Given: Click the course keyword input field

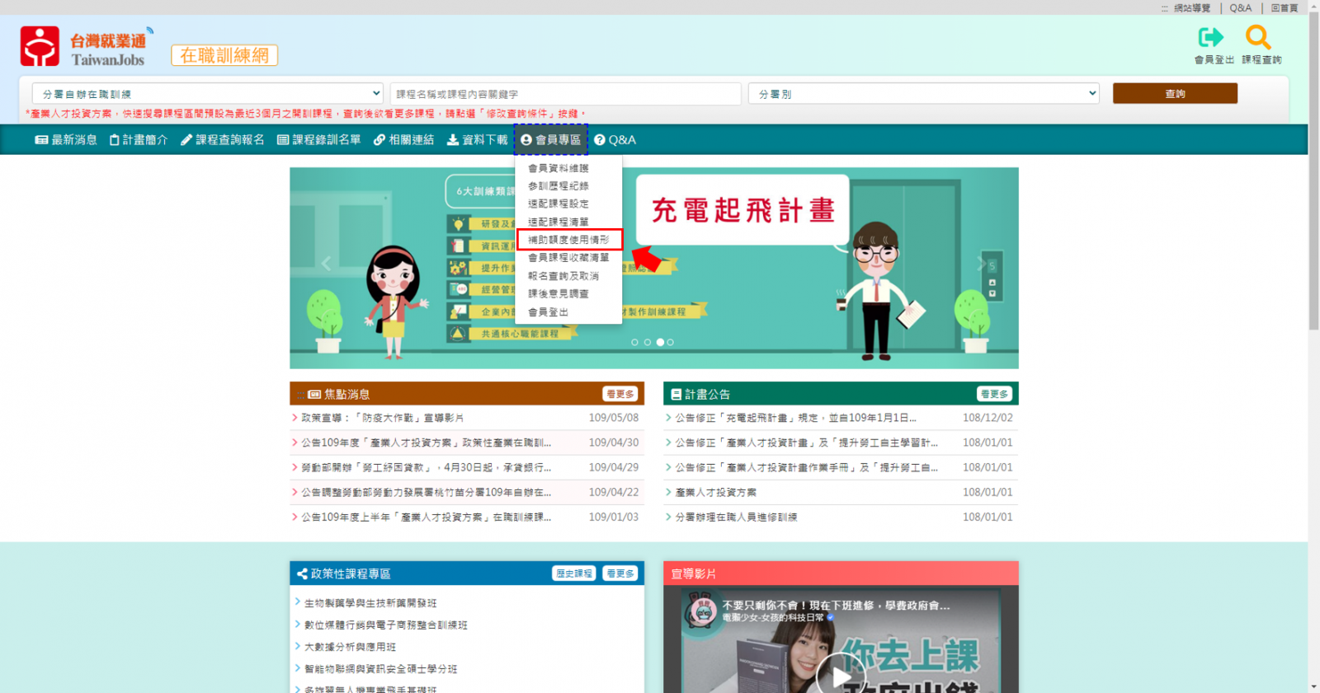Looking at the screenshot, I should pos(565,94).
